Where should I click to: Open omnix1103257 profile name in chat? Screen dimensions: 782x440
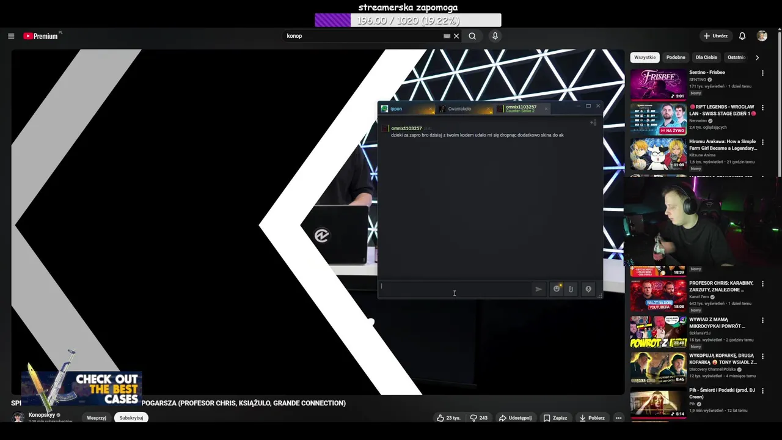point(406,128)
